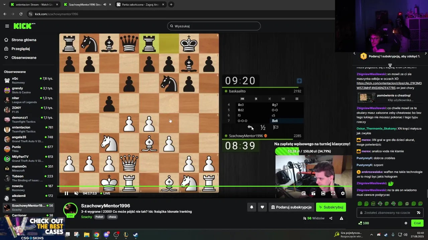
Task: Open Discord from the taskbar
Action: 107,235
